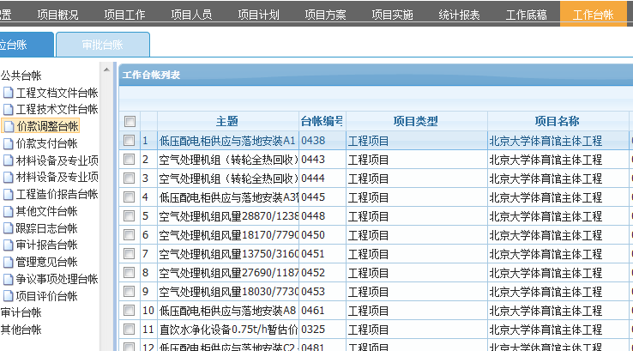Click the document icon beside 工程技术文件台帐
The width and height of the screenshot is (633, 351).
9,110
